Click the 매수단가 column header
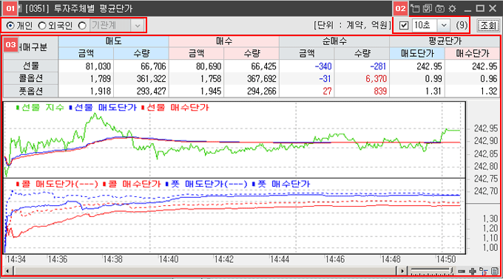The image size is (503, 279). [x=472, y=53]
